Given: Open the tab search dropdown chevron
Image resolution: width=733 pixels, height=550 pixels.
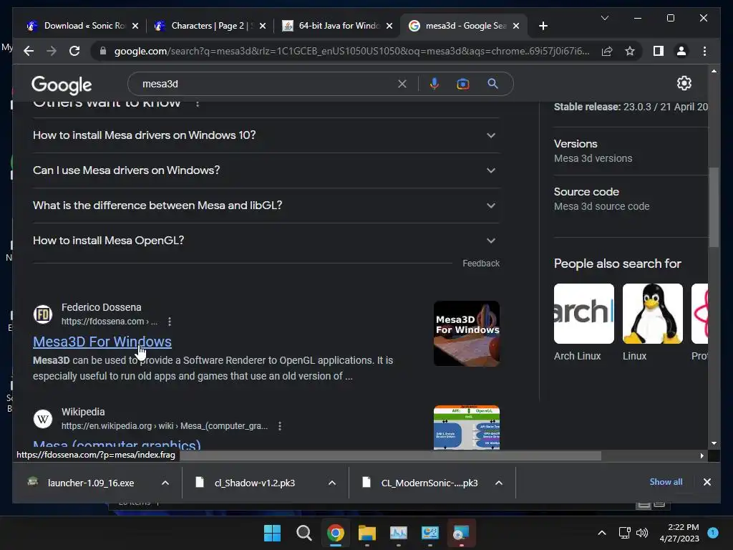Looking at the screenshot, I should tap(604, 18).
